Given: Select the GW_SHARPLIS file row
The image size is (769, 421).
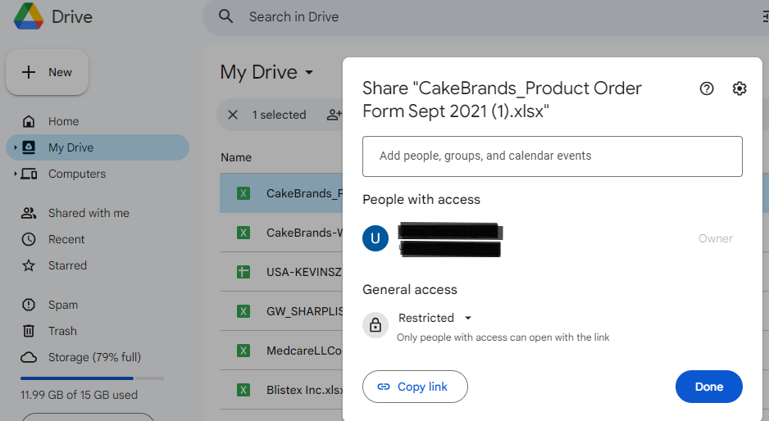Looking at the screenshot, I should pyautogui.click(x=281, y=311).
